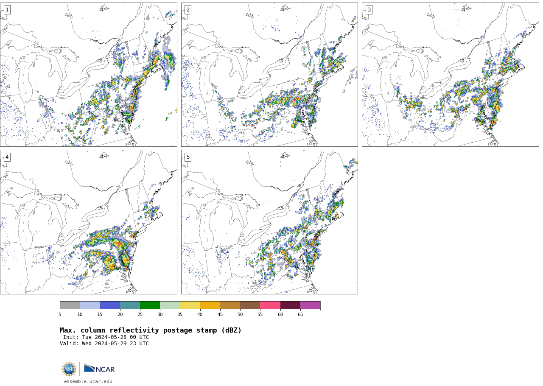Select the blue 15-20 dBZ swatch
Screen dimensions: 543x386
pos(110,305)
